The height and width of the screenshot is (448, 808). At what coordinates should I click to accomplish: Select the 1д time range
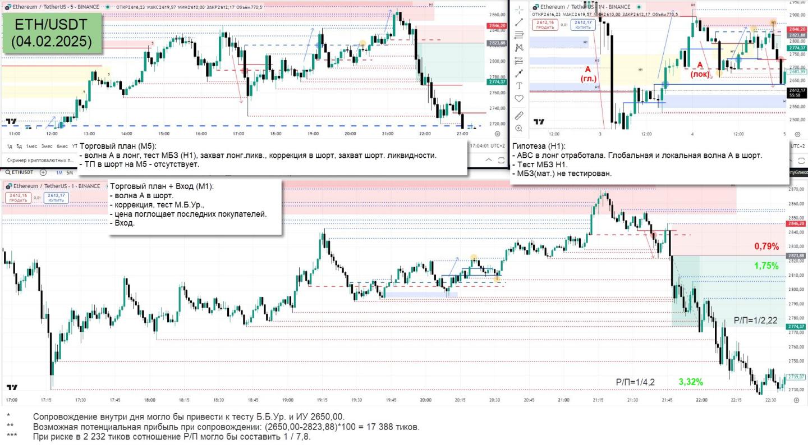click(10, 146)
